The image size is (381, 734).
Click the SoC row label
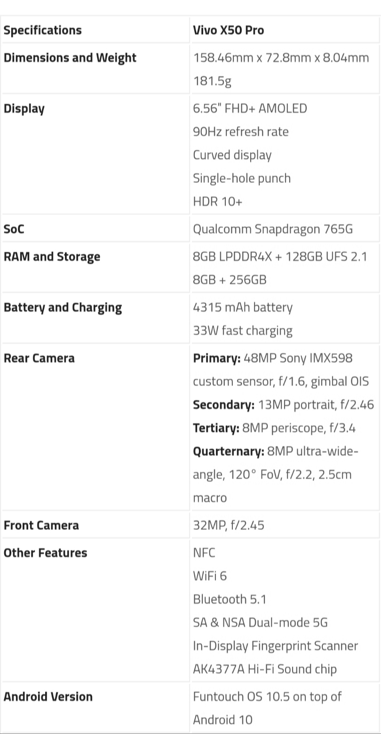coord(14,229)
